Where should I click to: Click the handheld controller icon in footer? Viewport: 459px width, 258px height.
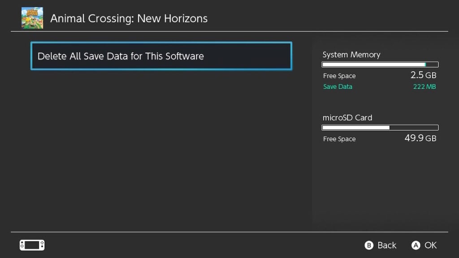tap(32, 245)
